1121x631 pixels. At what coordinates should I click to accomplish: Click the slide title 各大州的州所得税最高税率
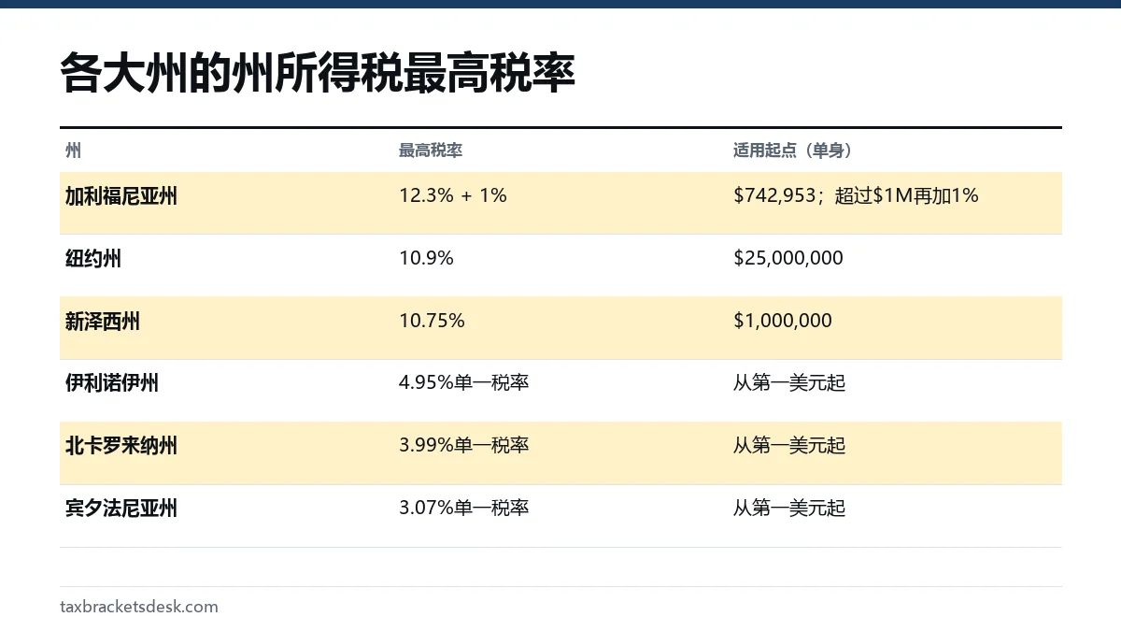(x=317, y=75)
